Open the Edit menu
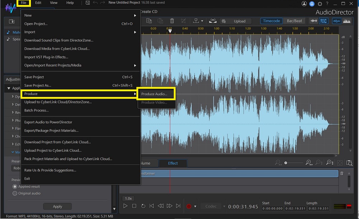The image size is (359, 219). tap(38, 3)
